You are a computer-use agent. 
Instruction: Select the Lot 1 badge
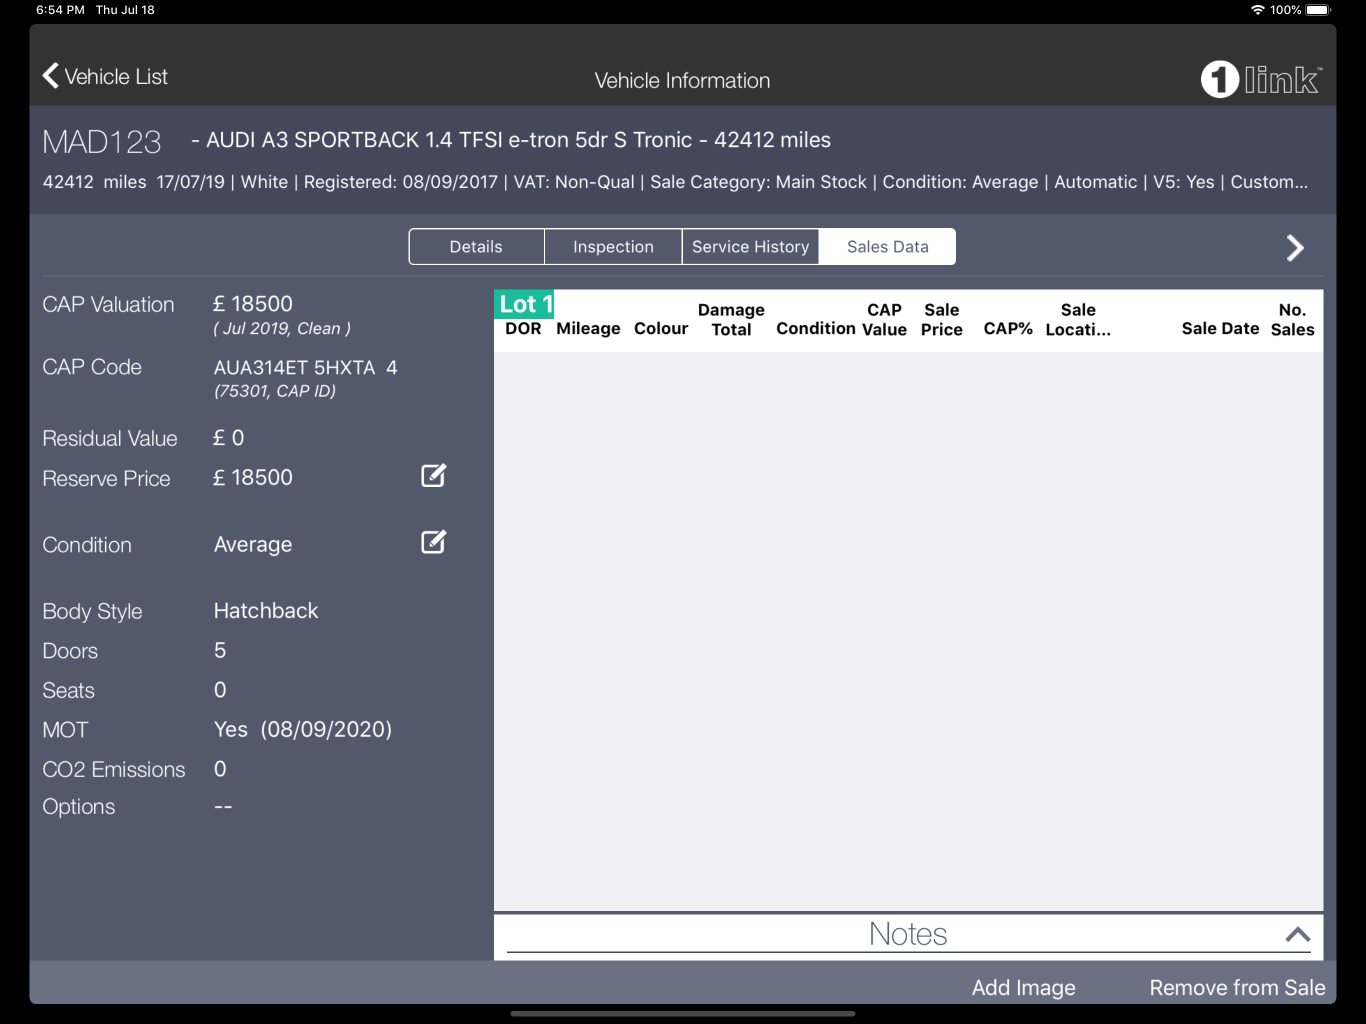click(524, 304)
